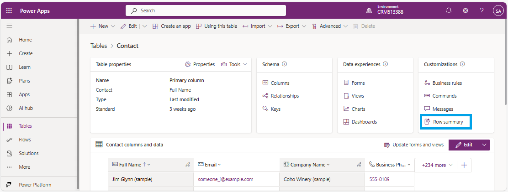
Task: Open the app launcher waffle icon
Action: 9,10
